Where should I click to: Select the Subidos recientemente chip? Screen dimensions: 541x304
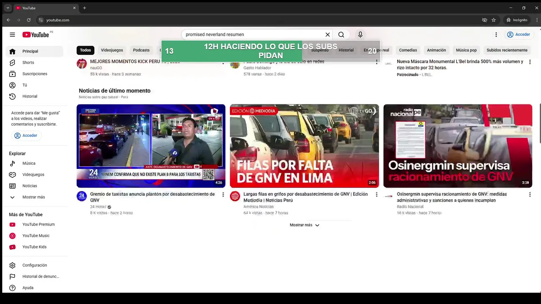coord(507,50)
